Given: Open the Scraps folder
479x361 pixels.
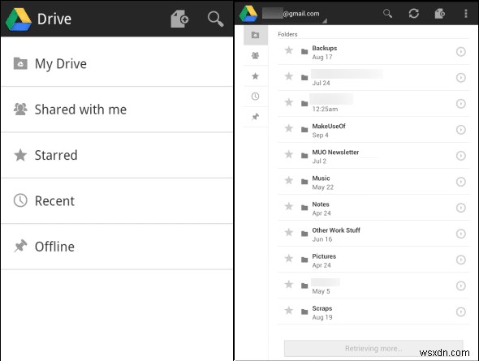Looking at the screenshot, I should pyautogui.click(x=373, y=312).
